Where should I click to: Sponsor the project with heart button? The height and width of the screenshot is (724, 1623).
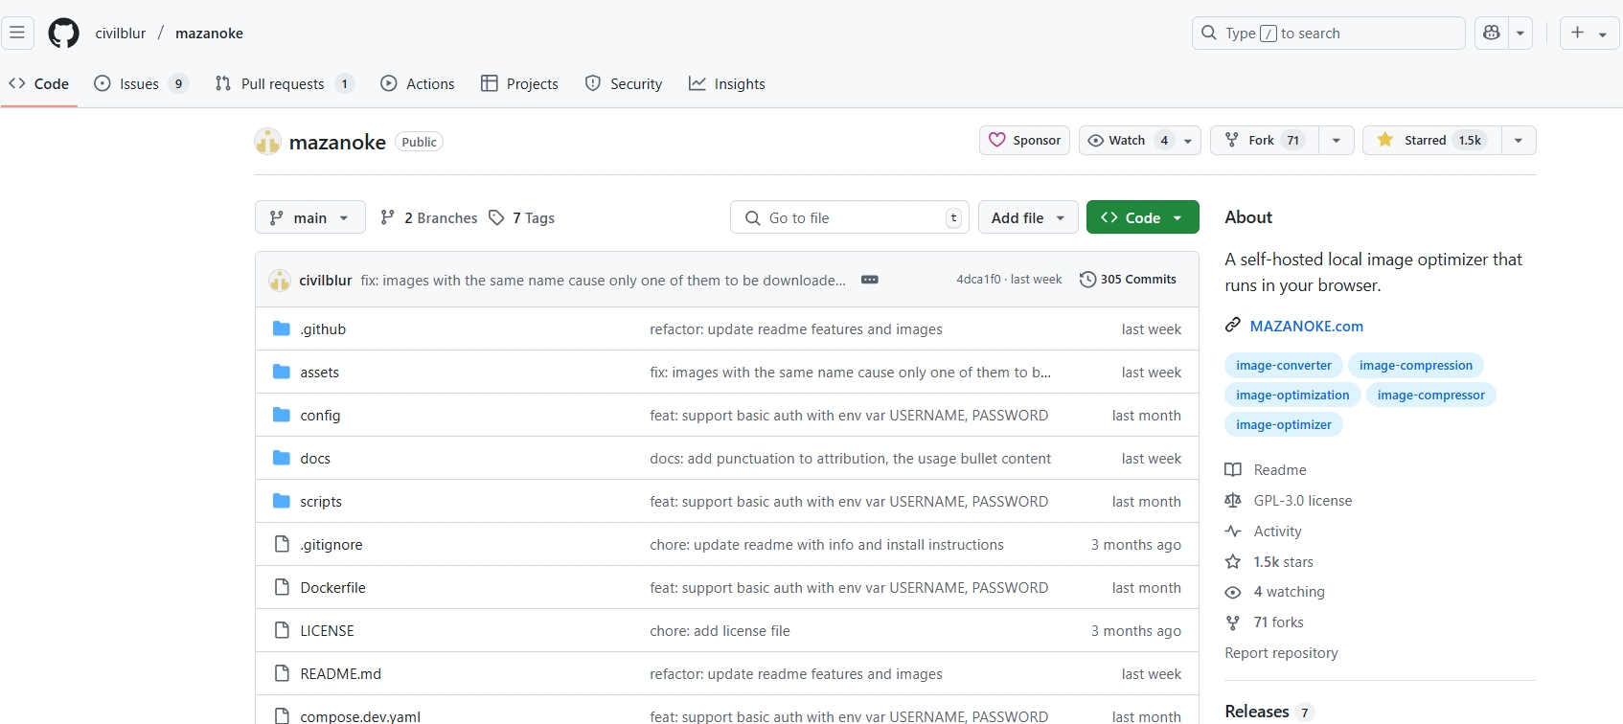click(1024, 140)
